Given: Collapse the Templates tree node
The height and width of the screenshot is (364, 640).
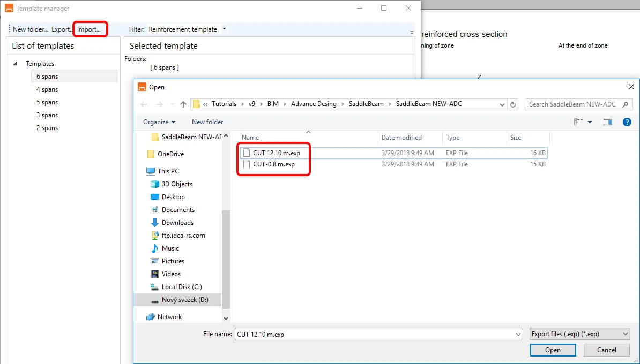Looking at the screenshot, I should [x=16, y=64].
